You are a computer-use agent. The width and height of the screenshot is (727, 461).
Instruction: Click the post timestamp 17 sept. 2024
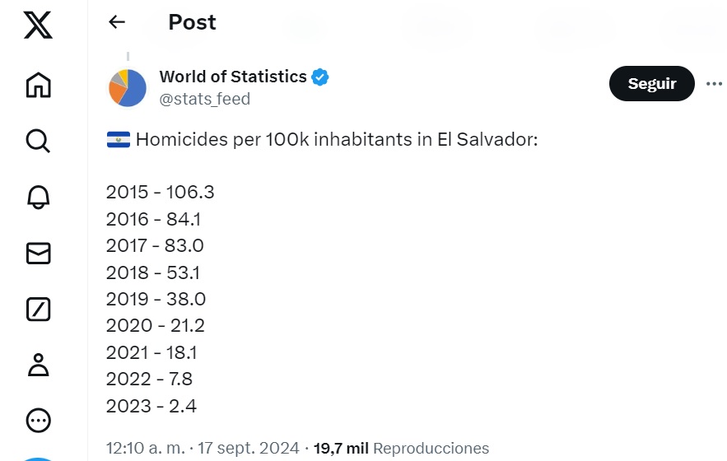click(203, 449)
